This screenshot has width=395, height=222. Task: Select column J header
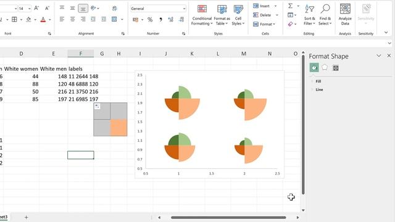click(166, 54)
